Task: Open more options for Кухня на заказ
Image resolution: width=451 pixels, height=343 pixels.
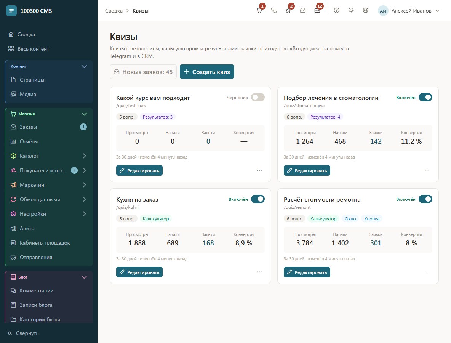Action: pos(259,272)
